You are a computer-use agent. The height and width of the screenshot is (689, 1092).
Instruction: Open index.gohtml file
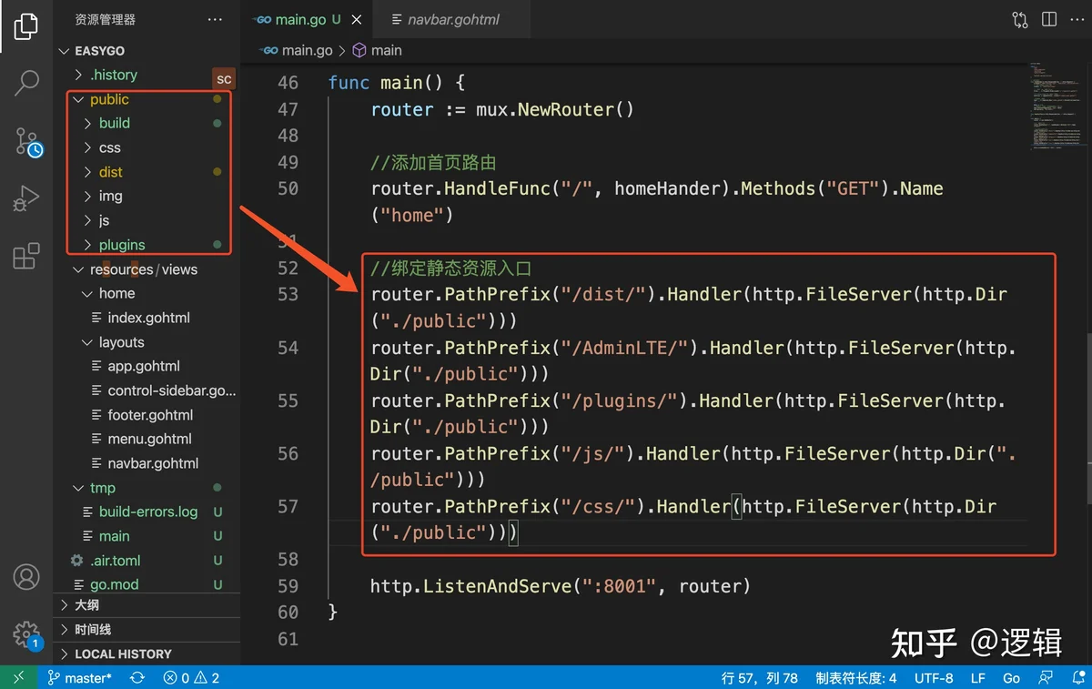click(x=146, y=318)
